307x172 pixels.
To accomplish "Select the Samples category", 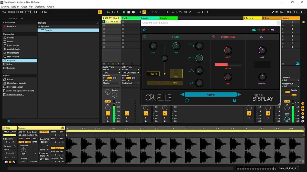I will click(x=11, y=68).
